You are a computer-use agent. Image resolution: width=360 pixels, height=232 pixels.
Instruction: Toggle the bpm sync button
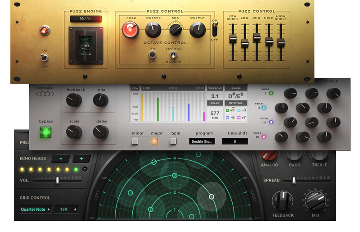coord(173,141)
